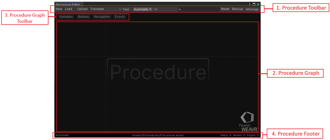Click the Nodes: 0 counter in footer

click(x=239, y=135)
